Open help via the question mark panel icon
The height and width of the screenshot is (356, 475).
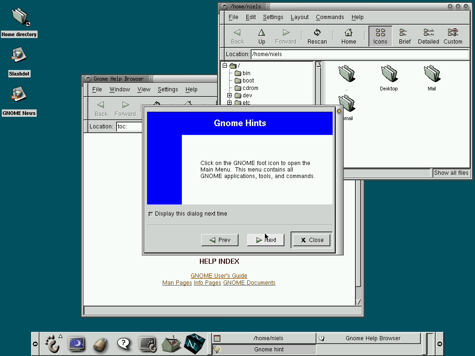(123, 343)
